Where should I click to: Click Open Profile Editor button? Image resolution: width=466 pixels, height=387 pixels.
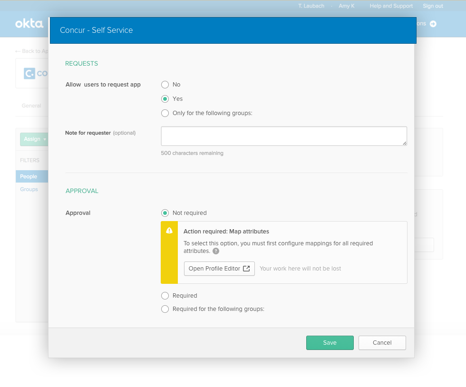[x=219, y=269]
